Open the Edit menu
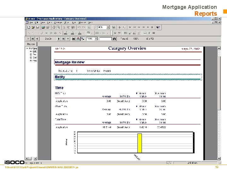Viewport: 227px width, 170px height. pyautogui.click(x=36, y=23)
